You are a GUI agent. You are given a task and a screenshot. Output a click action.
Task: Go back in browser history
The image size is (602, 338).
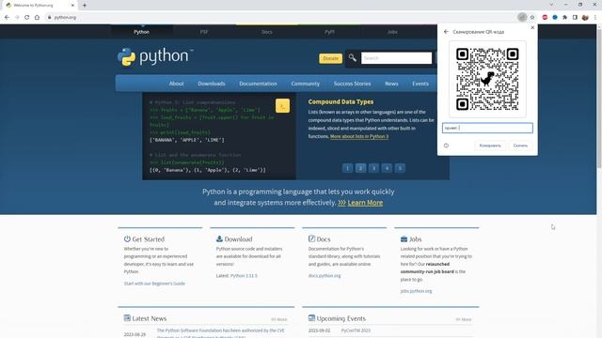point(7,17)
